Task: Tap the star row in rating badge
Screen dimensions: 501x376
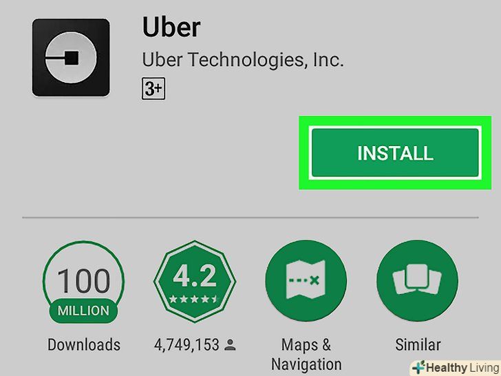Action: [x=193, y=300]
